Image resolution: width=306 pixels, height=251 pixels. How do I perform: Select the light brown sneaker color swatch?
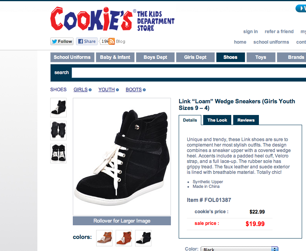(x=104, y=238)
